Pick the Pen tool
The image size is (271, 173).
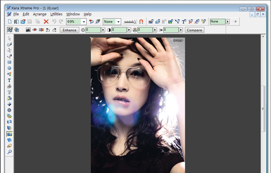9,56
